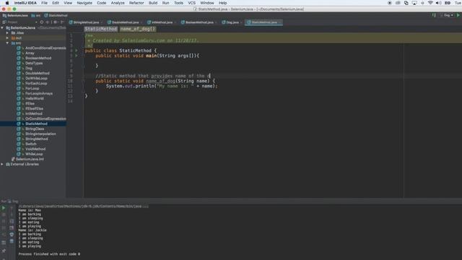The width and height of the screenshot is (462, 260).
Task: Switch to BooleanMethod.java tab
Action: click(x=199, y=22)
